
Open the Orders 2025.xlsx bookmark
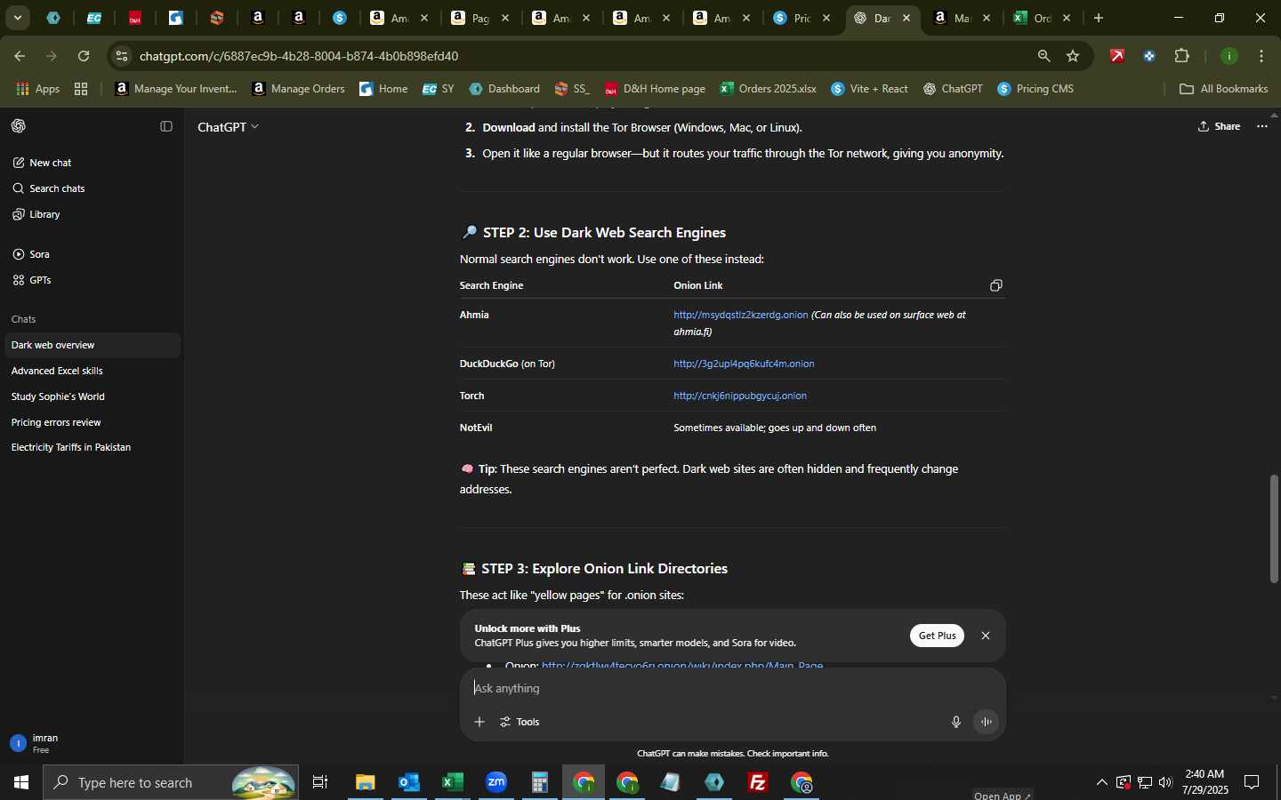(x=768, y=89)
